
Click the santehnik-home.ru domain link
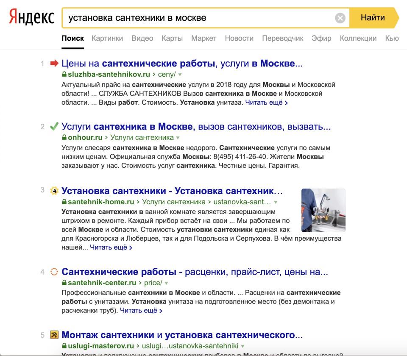pyautogui.click(x=101, y=202)
